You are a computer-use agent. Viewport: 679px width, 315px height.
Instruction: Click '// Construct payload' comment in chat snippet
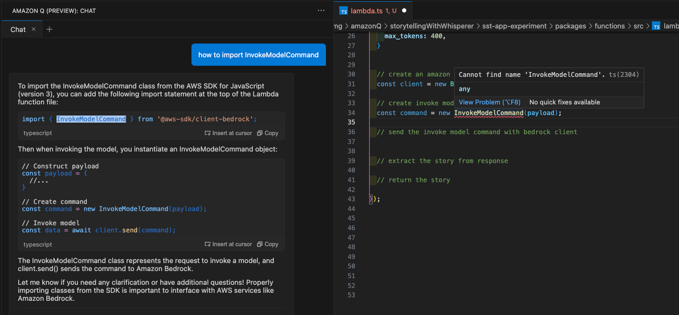[x=61, y=166]
